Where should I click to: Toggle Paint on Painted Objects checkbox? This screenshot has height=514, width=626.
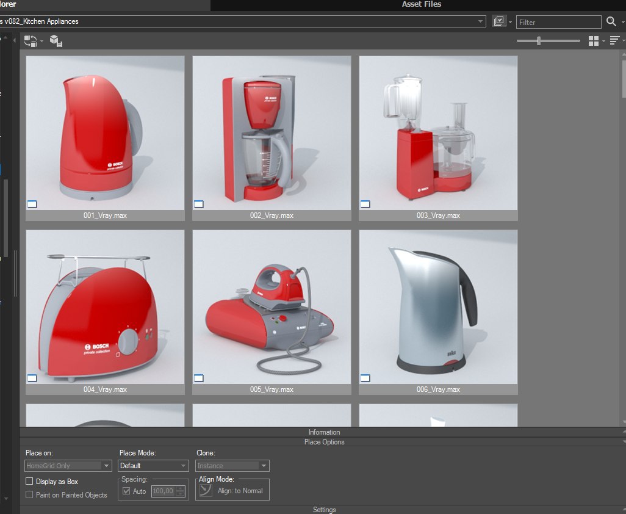[x=29, y=495]
